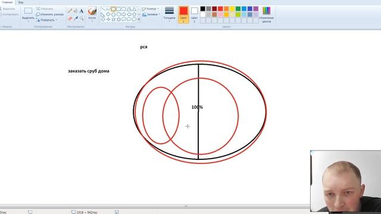The image size is (381, 214).
Task: Click the Cut (Вырезать) button
Action: 8,9
